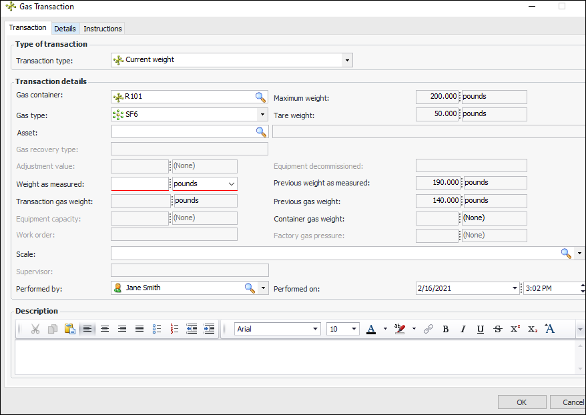The width and height of the screenshot is (586, 415).
Task: Apply strikethrough to description text
Action: [497, 329]
